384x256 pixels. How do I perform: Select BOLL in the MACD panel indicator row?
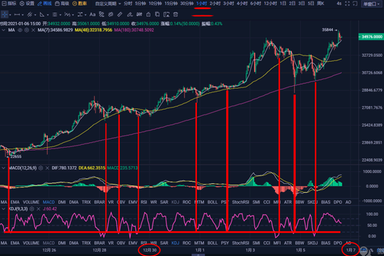click(x=212, y=203)
